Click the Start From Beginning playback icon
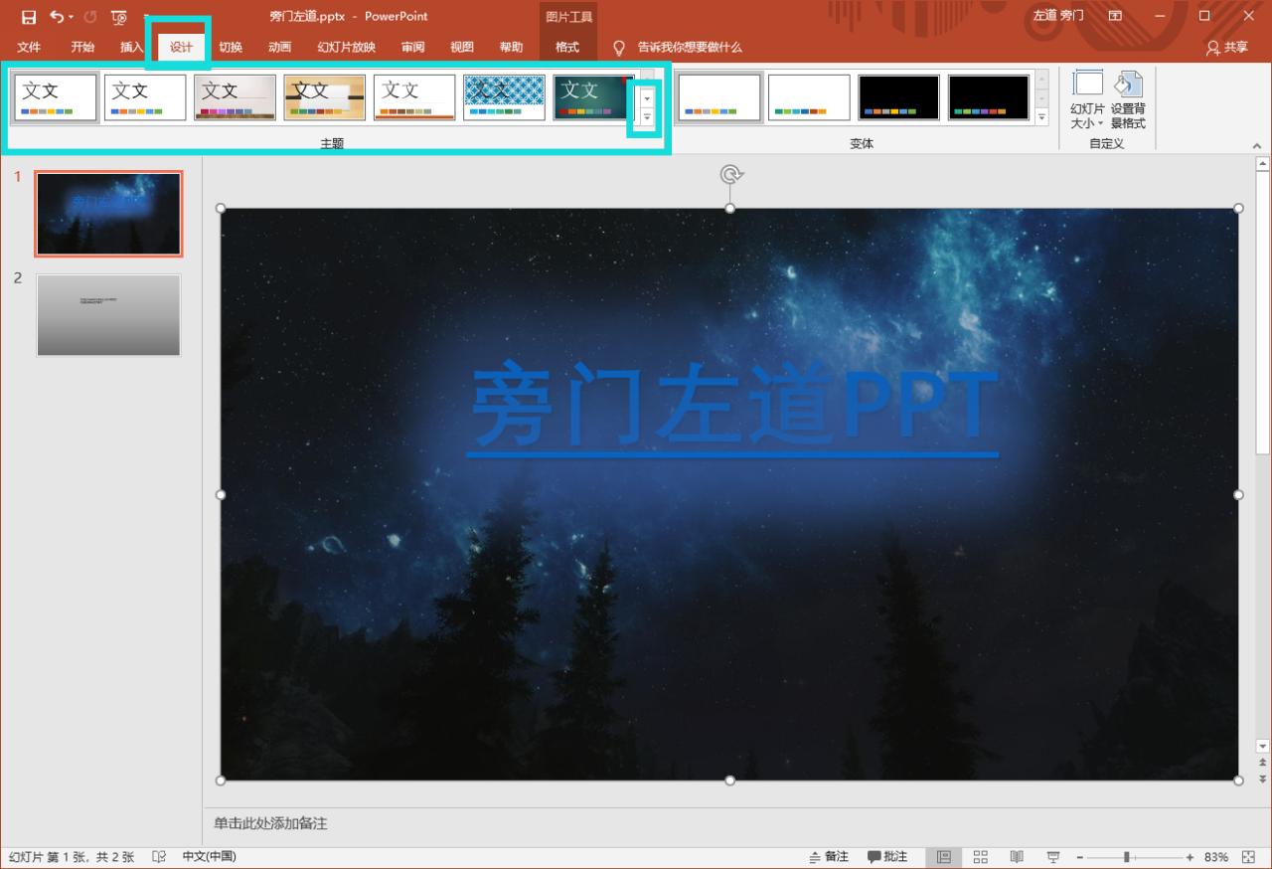 pyautogui.click(x=119, y=16)
